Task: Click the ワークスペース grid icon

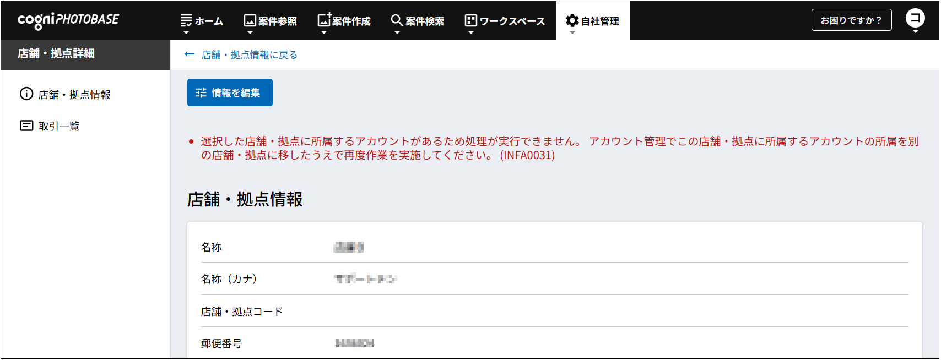Action: [x=470, y=21]
